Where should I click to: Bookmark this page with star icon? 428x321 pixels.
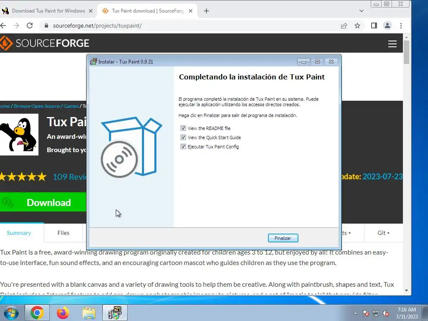click(x=357, y=25)
